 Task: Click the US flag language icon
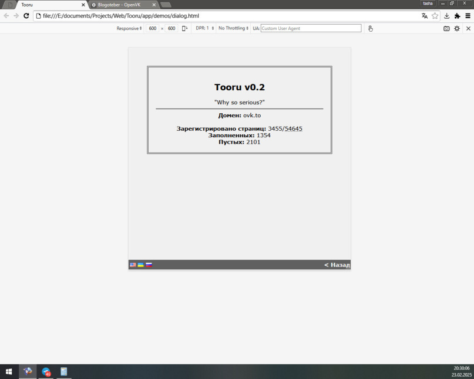coord(133,265)
